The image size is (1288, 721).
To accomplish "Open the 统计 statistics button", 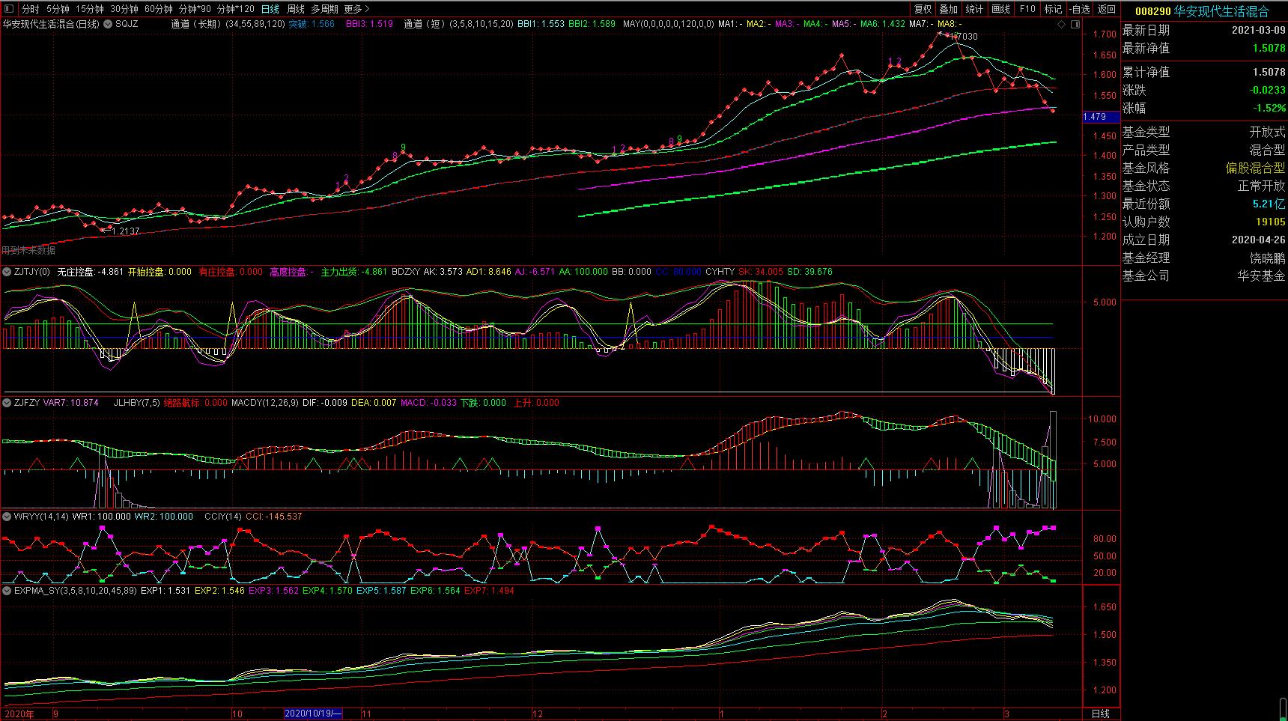I will point(974,9).
